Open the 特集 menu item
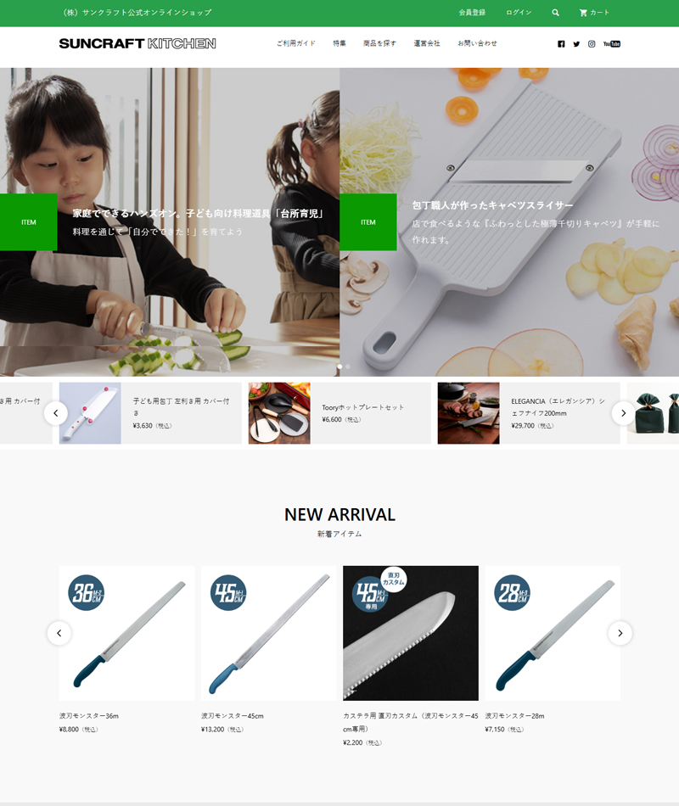The height and width of the screenshot is (806, 679). point(339,43)
